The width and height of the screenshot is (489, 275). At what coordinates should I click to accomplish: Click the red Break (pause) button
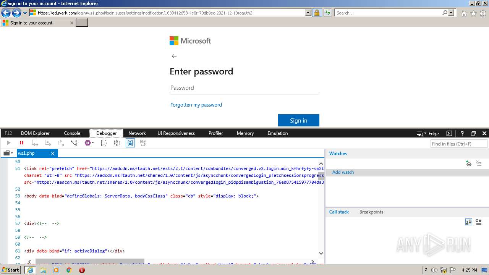point(22,143)
